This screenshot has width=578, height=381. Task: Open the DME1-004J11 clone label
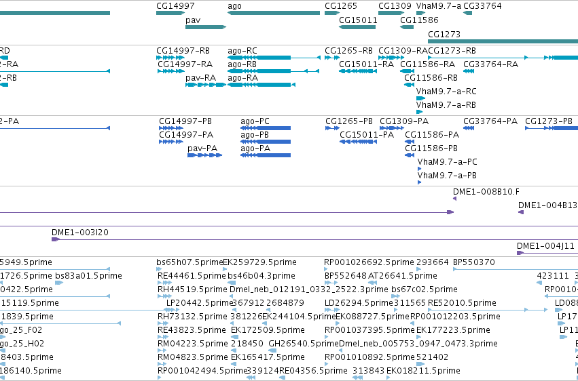545,246
